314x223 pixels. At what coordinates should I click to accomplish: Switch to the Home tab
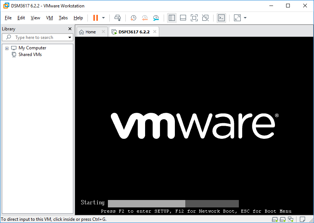pos(87,32)
